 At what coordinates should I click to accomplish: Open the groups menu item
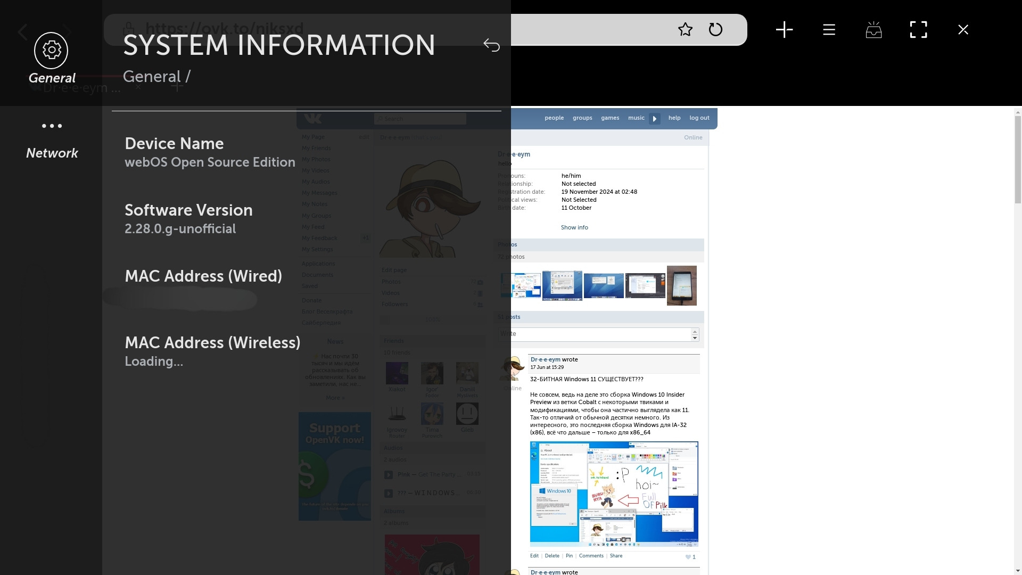point(582,118)
